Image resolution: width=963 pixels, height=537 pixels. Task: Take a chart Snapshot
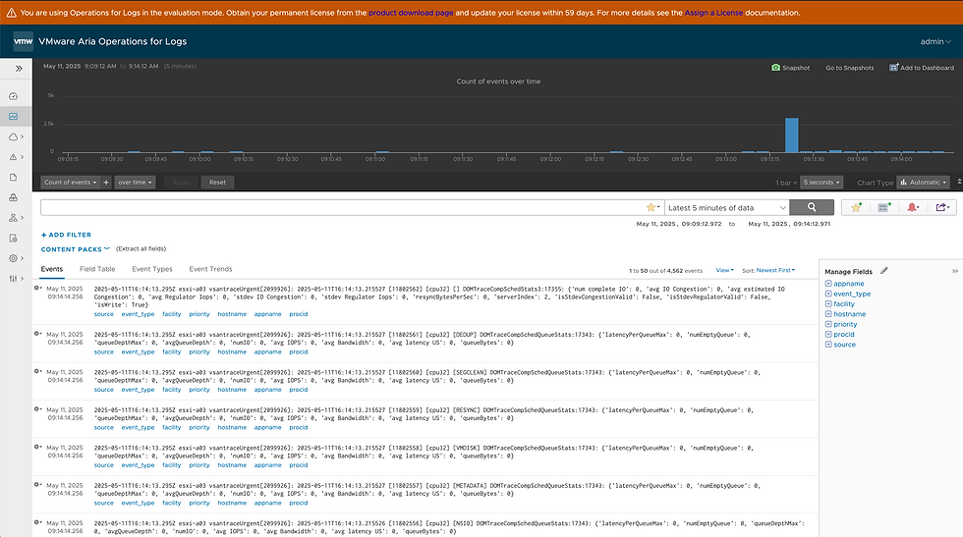click(790, 68)
